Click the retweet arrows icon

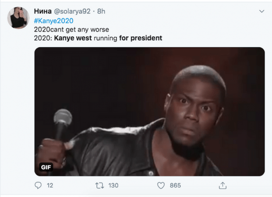[x=99, y=186]
